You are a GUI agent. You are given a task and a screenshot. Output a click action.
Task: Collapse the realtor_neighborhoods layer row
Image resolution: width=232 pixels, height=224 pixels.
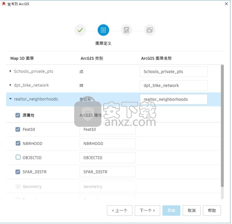[10, 99]
